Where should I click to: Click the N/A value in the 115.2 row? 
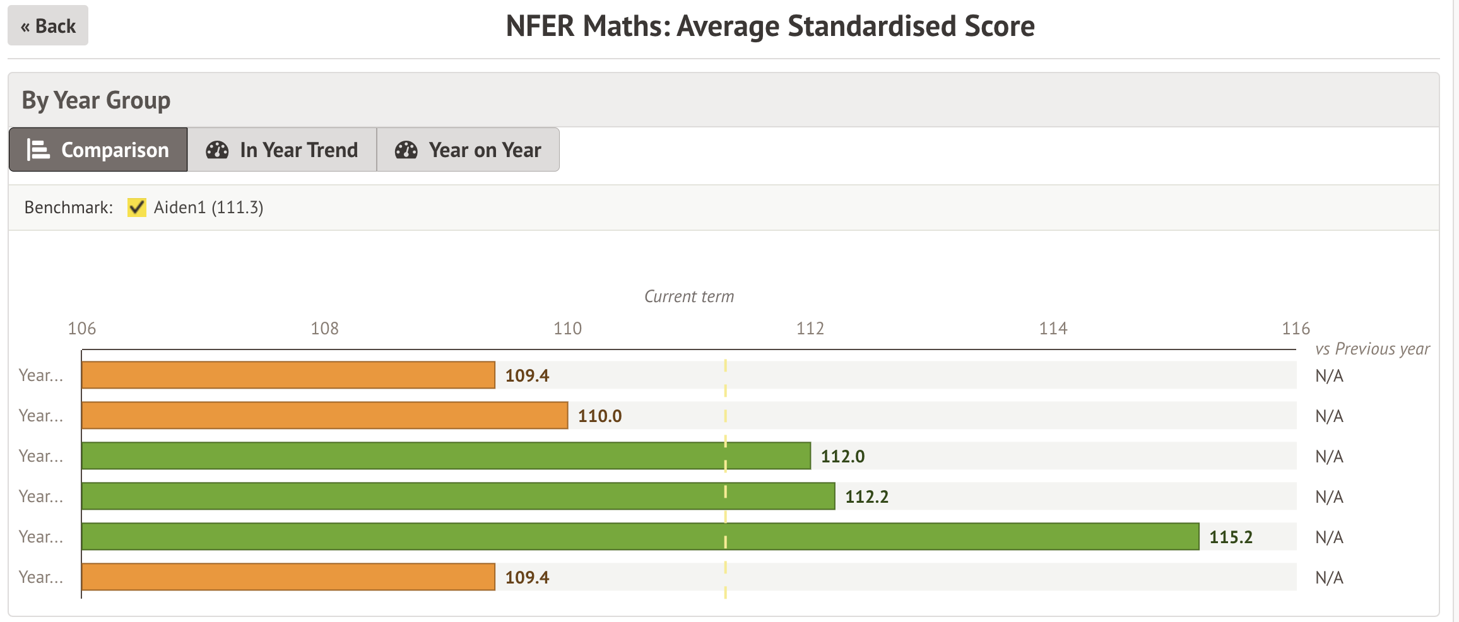point(1329,537)
